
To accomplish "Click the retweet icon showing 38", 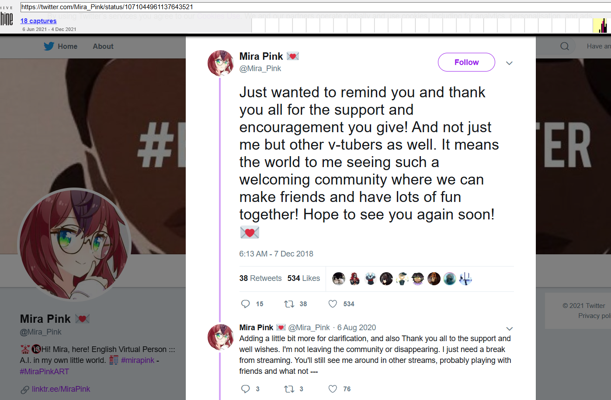I will (289, 304).
